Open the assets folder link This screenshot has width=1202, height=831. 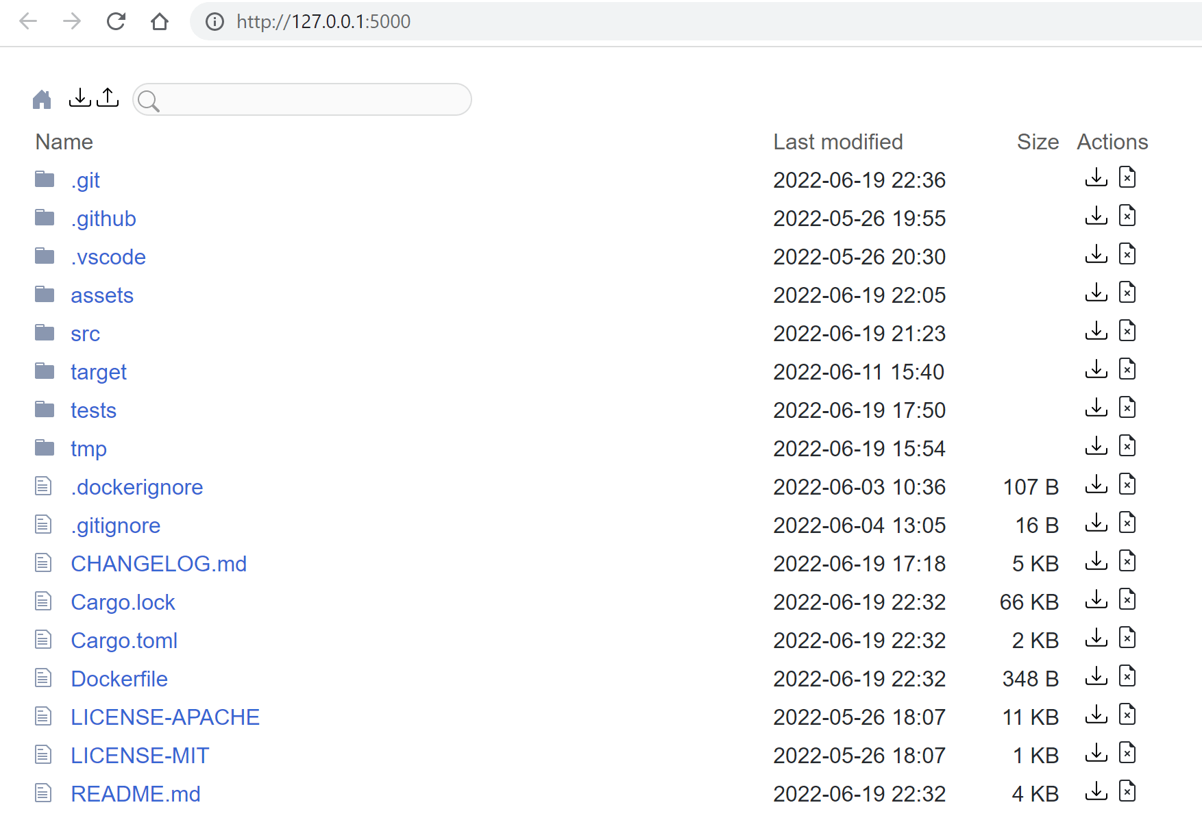[101, 295]
